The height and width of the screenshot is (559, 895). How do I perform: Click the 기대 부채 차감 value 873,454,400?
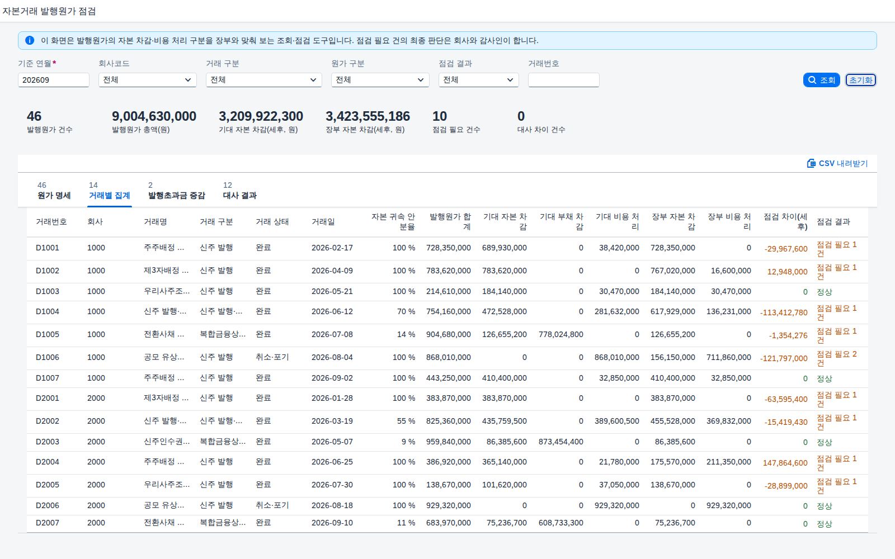[x=561, y=442]
